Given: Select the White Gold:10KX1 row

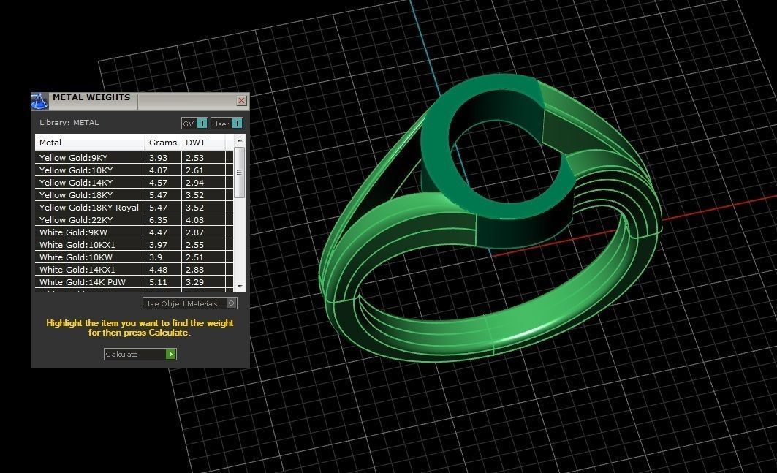Looking at the screenshot, I should point(134,244).
